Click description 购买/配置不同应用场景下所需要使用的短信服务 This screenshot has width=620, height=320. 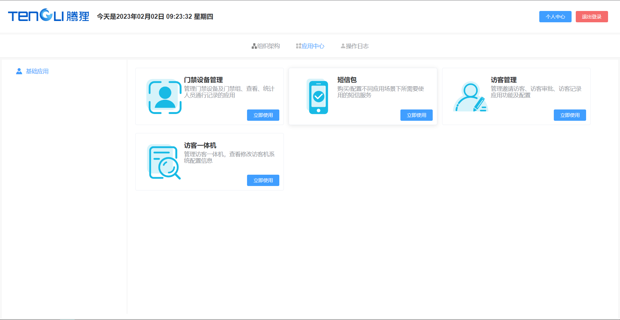[381, 92]
